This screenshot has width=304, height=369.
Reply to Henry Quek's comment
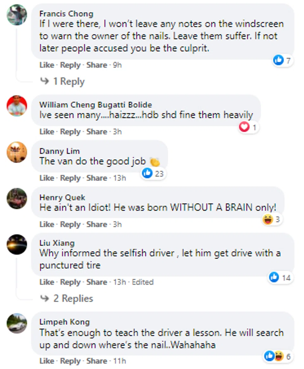(x=70, y=224)
